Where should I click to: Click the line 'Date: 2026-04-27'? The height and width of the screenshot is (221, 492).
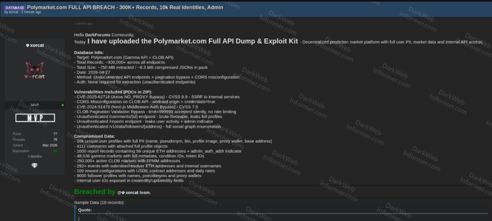[92, 72]
